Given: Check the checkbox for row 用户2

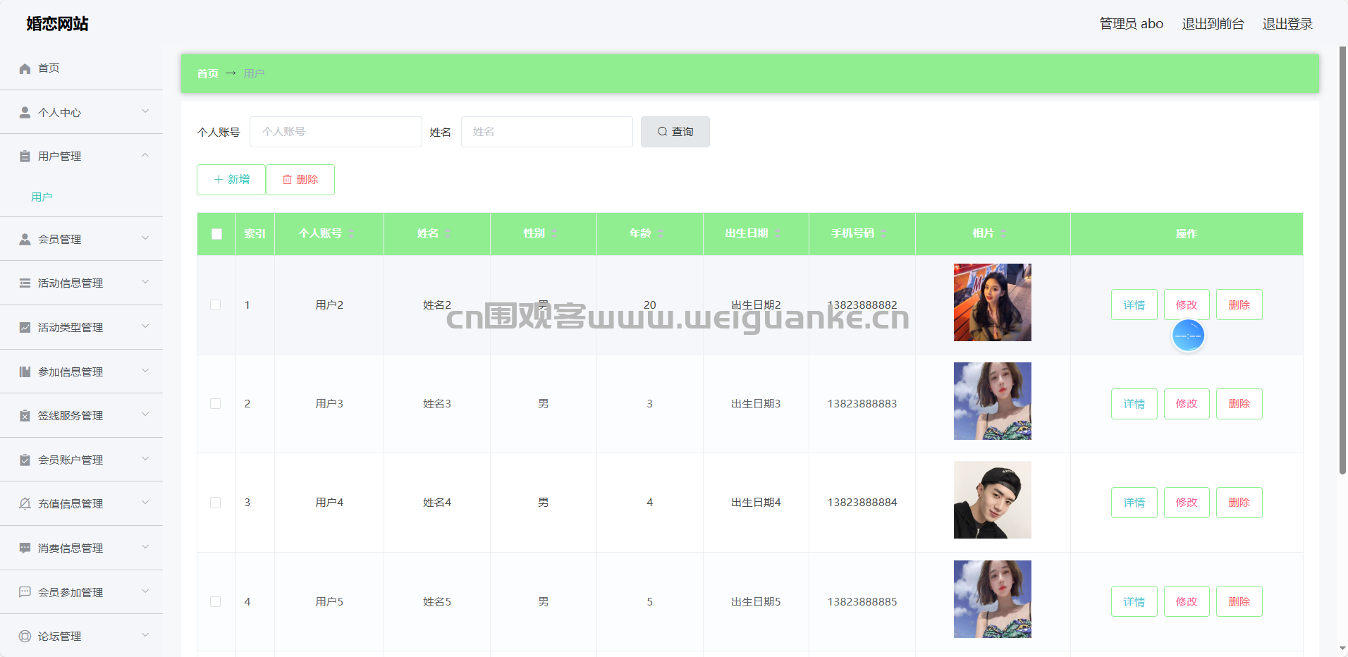Looking at the screenshot, I should click(x=216, y=305).
